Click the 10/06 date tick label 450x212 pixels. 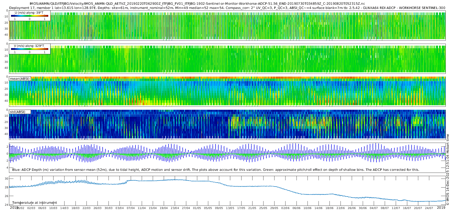coord(307,208)
